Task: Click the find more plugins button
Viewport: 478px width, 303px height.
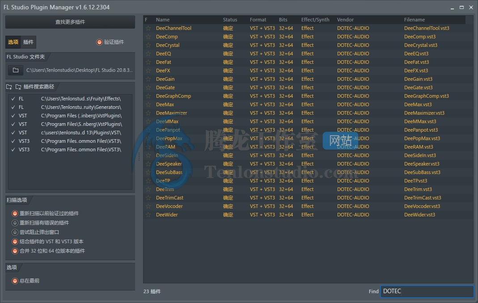Action: coord(70,22)
